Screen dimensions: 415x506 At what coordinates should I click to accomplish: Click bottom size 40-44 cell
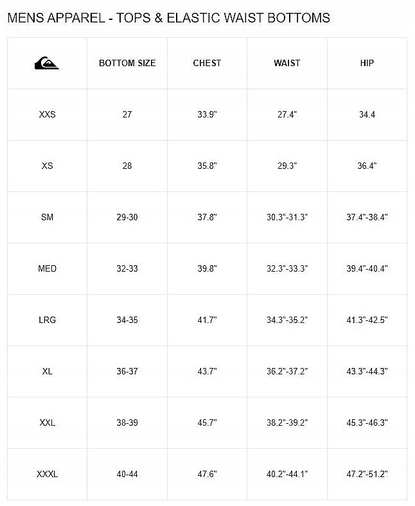[x=127, y=474]
